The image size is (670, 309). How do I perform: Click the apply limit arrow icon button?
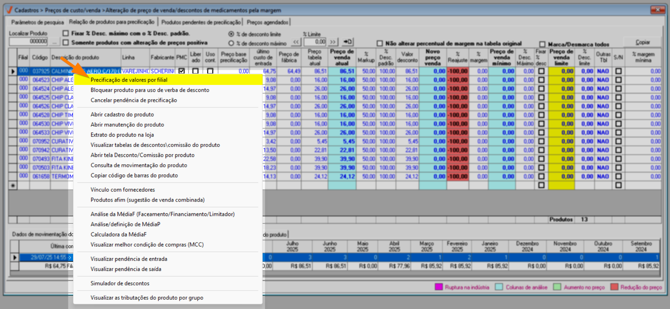click(348, 42)
